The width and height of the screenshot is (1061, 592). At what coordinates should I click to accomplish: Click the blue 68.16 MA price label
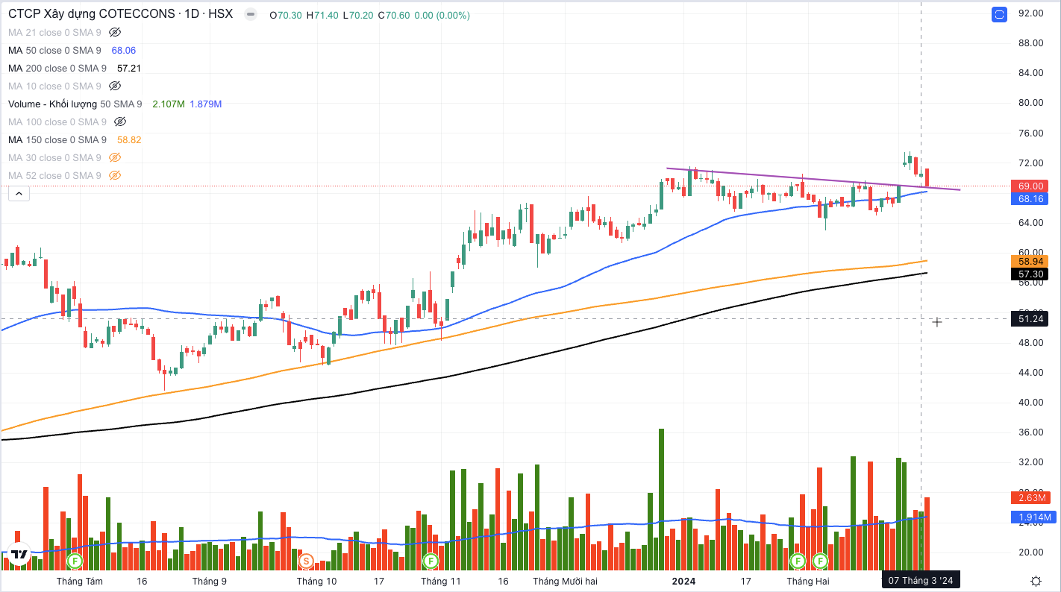[1030, 199]
